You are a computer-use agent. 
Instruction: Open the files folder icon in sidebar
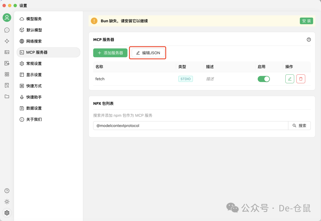7,96
